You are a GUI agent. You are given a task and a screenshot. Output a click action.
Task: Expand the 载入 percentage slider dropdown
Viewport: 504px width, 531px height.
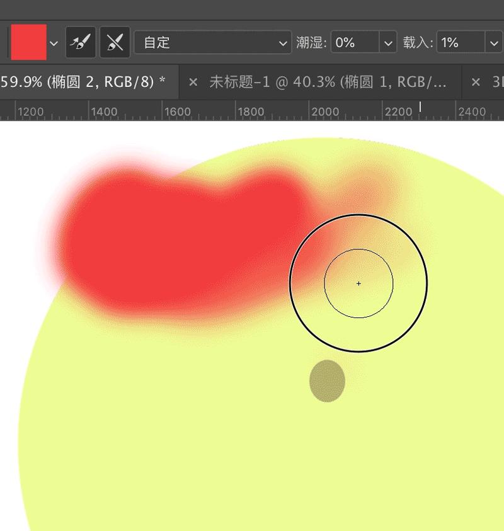pos(494,44)
